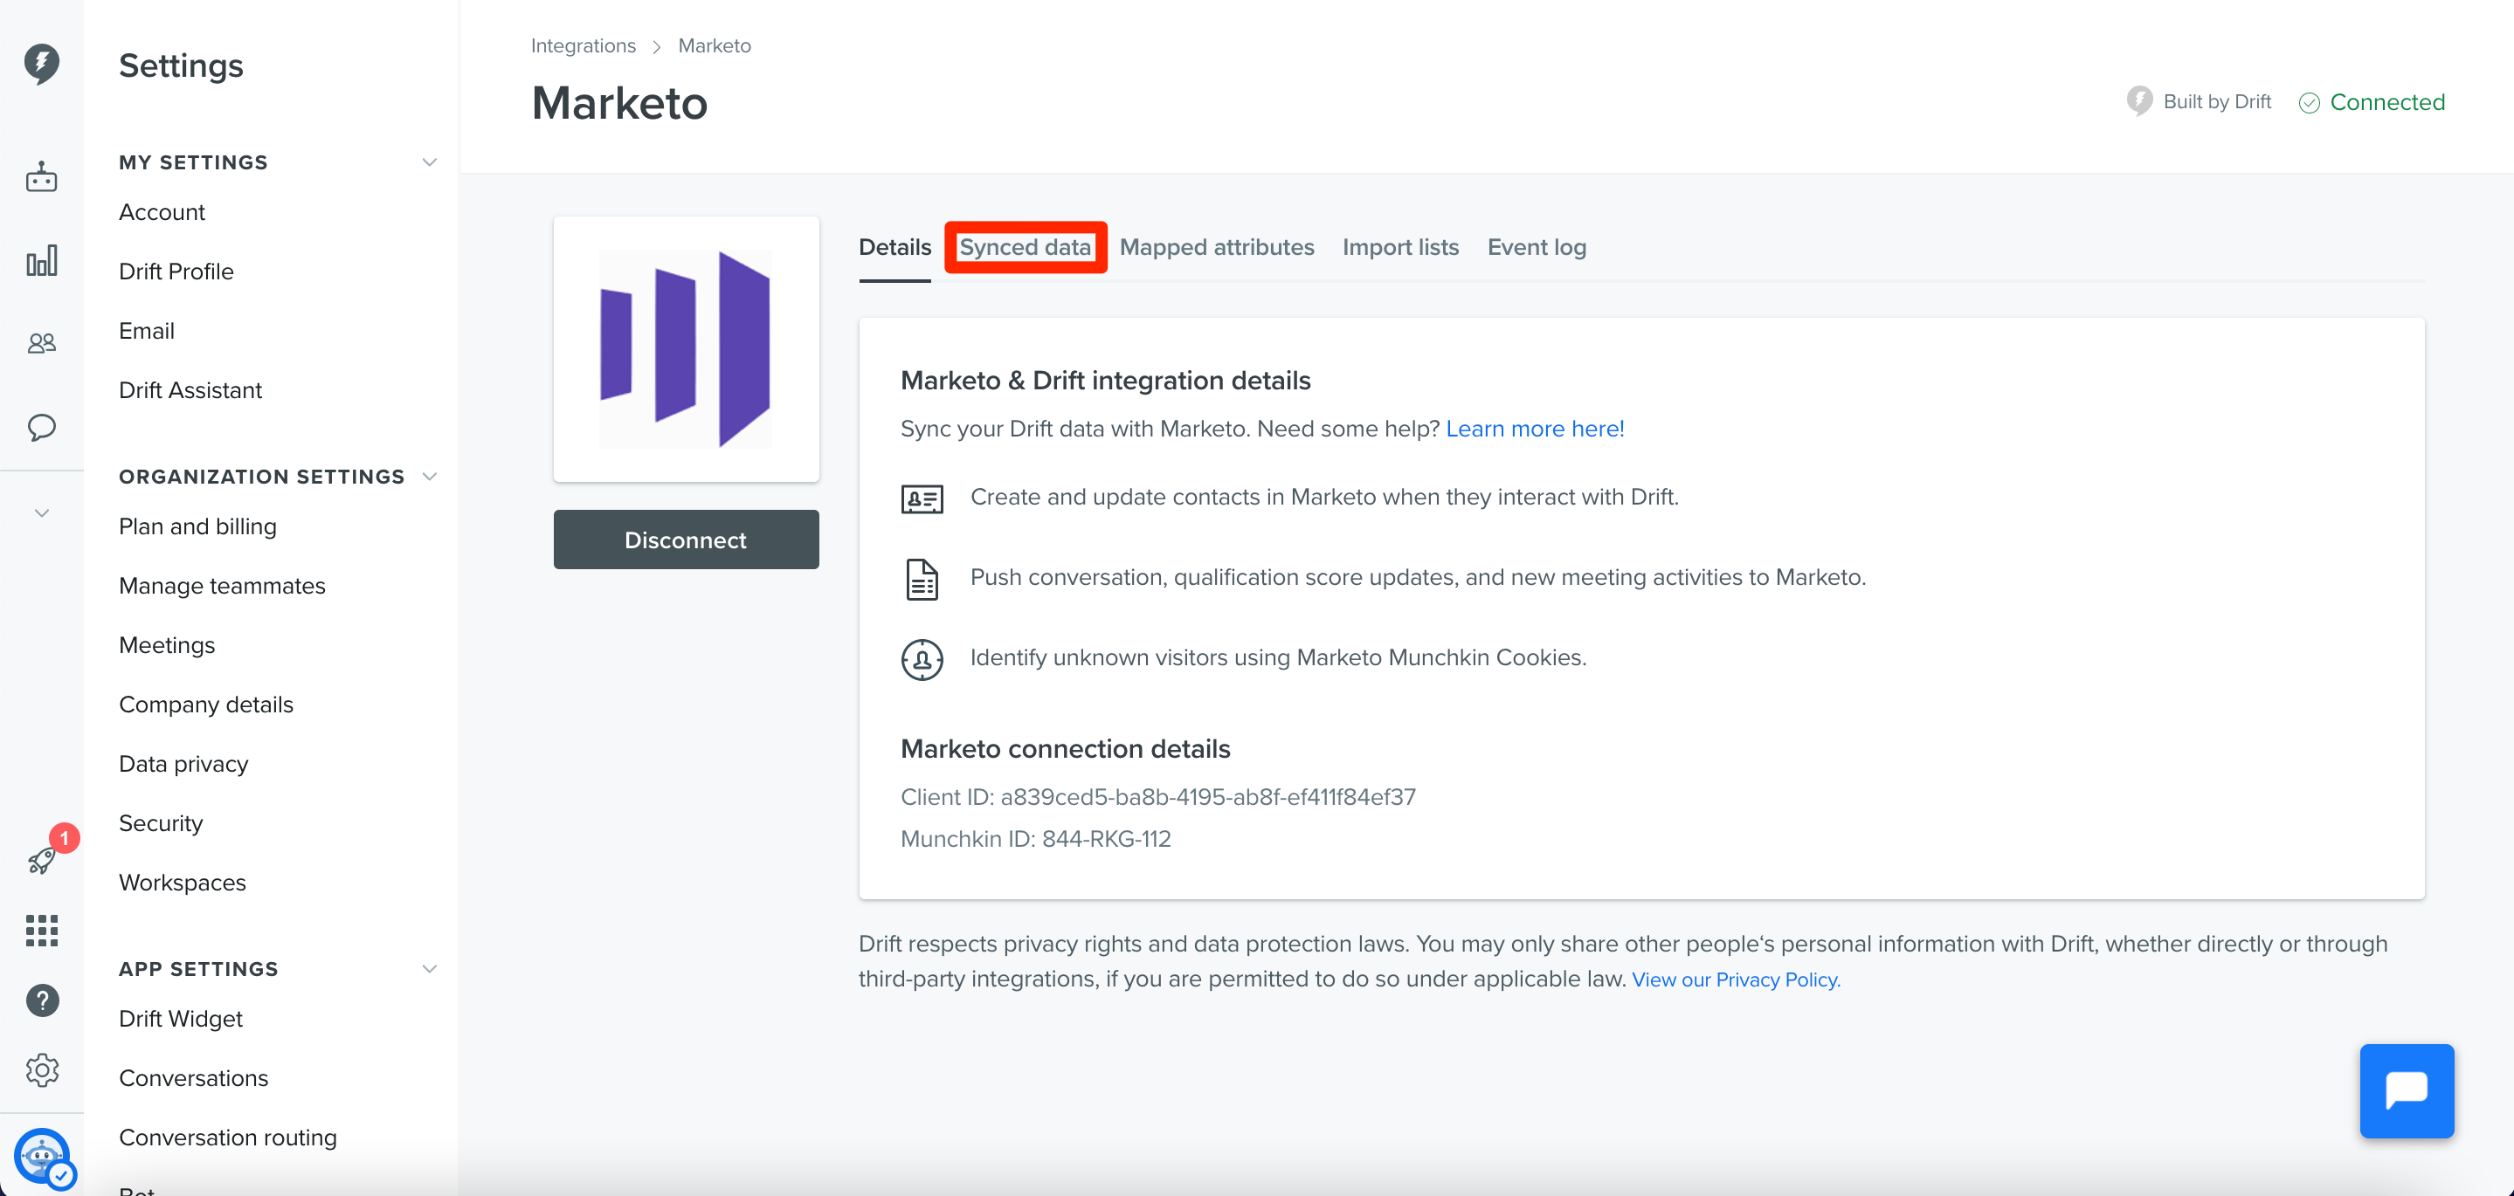This screenshot has height=1196, width=2514.
Task: Open the Contacts people icon
Action: pyautogui.click(x=41, y=343)
